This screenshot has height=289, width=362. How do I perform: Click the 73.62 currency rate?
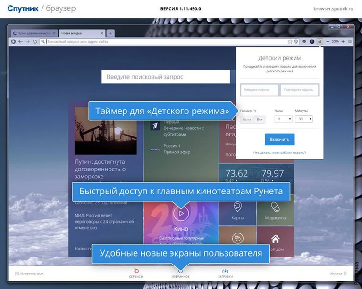(x=236, y=173)
